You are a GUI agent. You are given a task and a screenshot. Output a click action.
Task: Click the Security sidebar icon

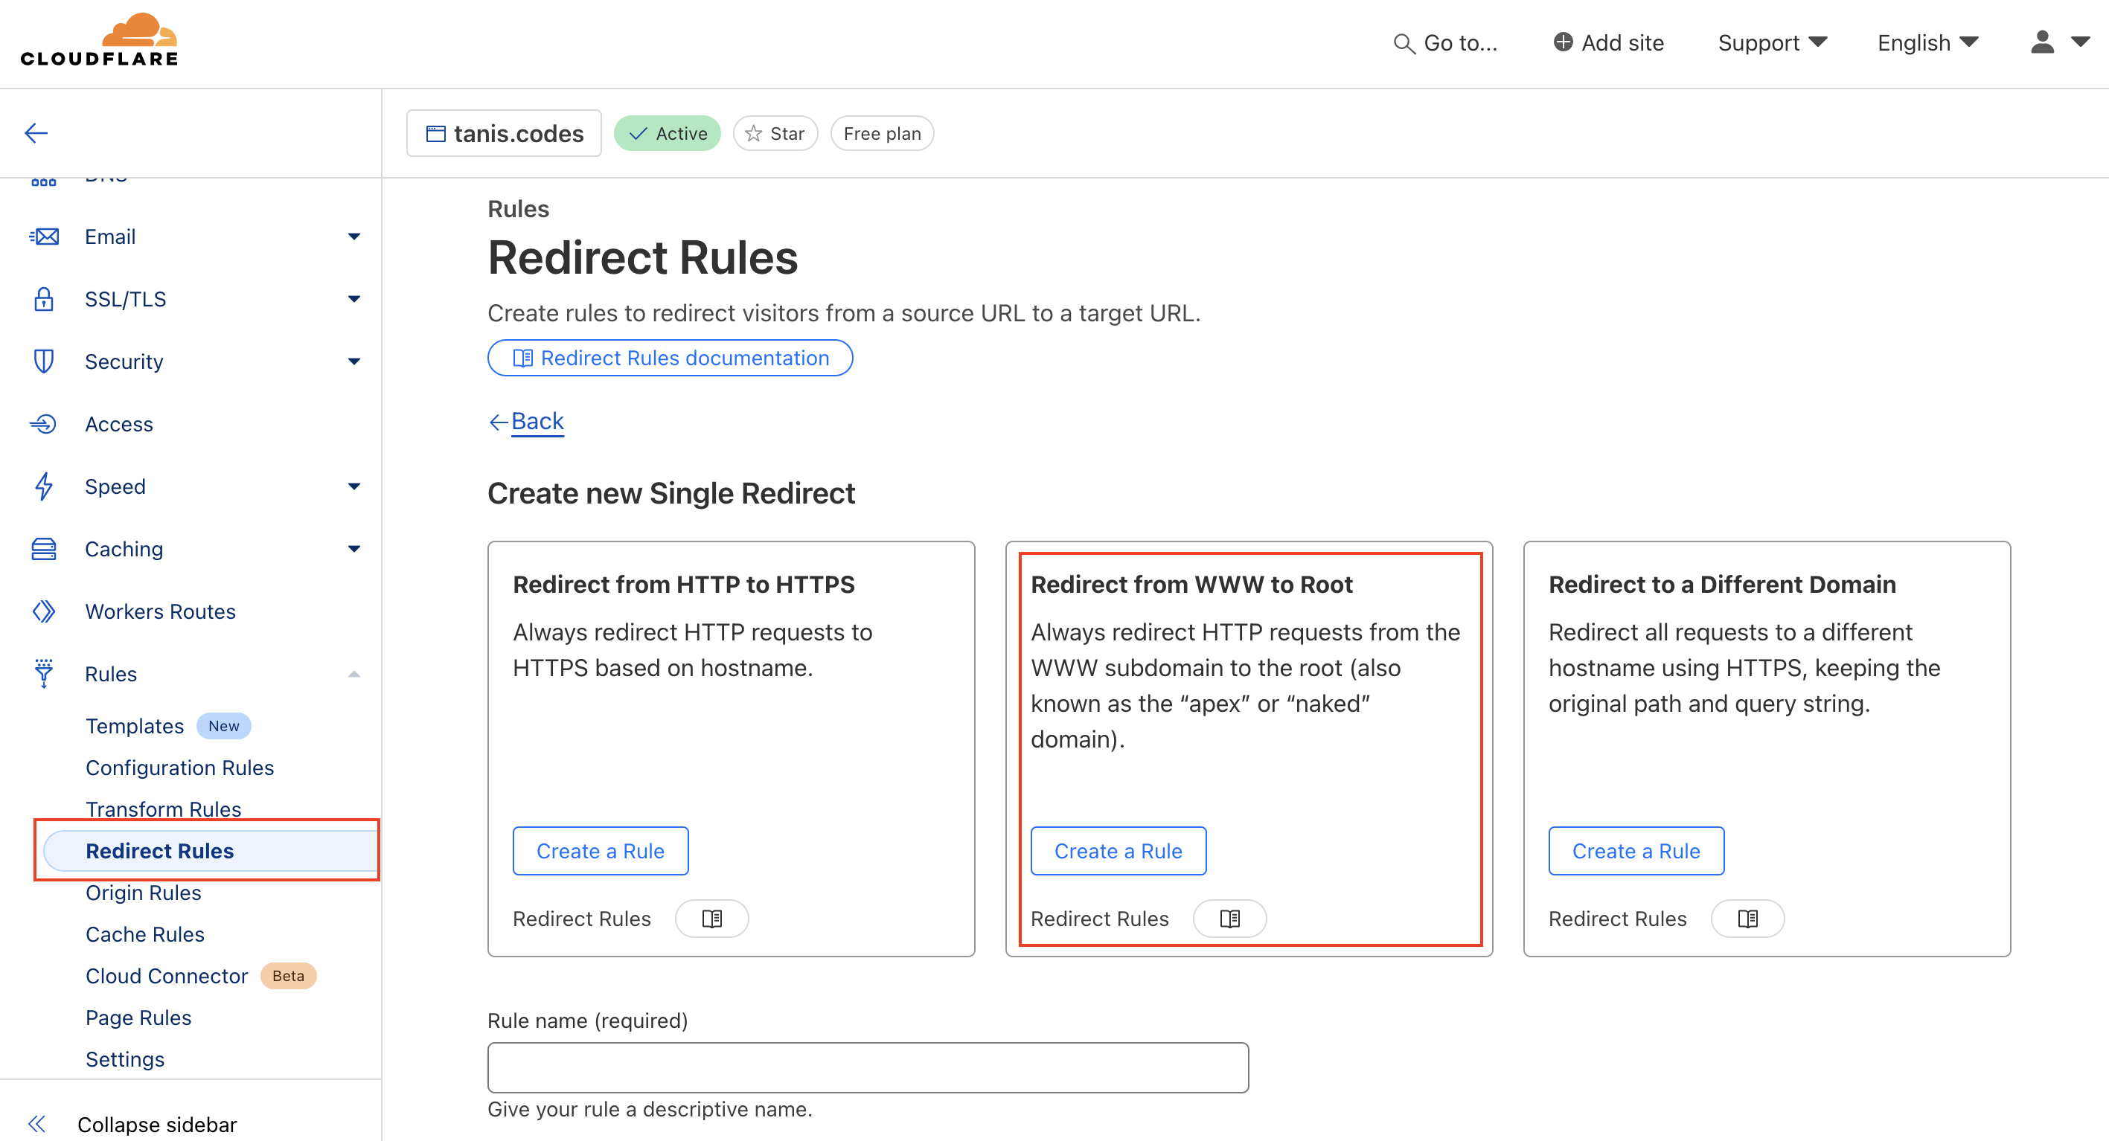click(x=39, y=361)
